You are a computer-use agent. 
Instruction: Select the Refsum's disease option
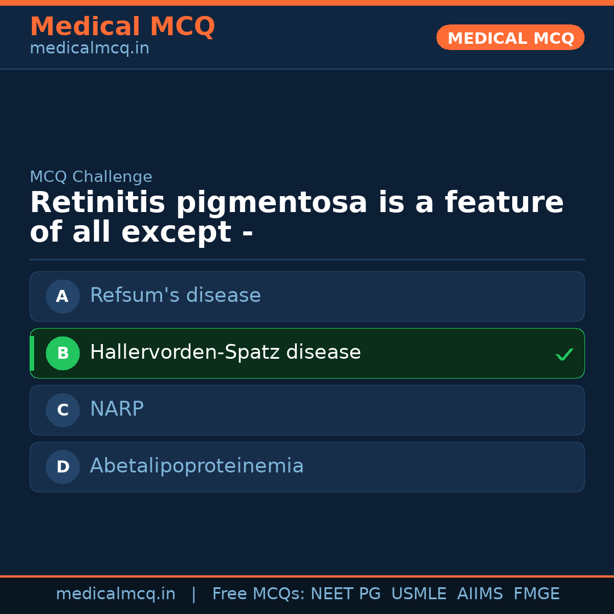(x=175, y=296)
